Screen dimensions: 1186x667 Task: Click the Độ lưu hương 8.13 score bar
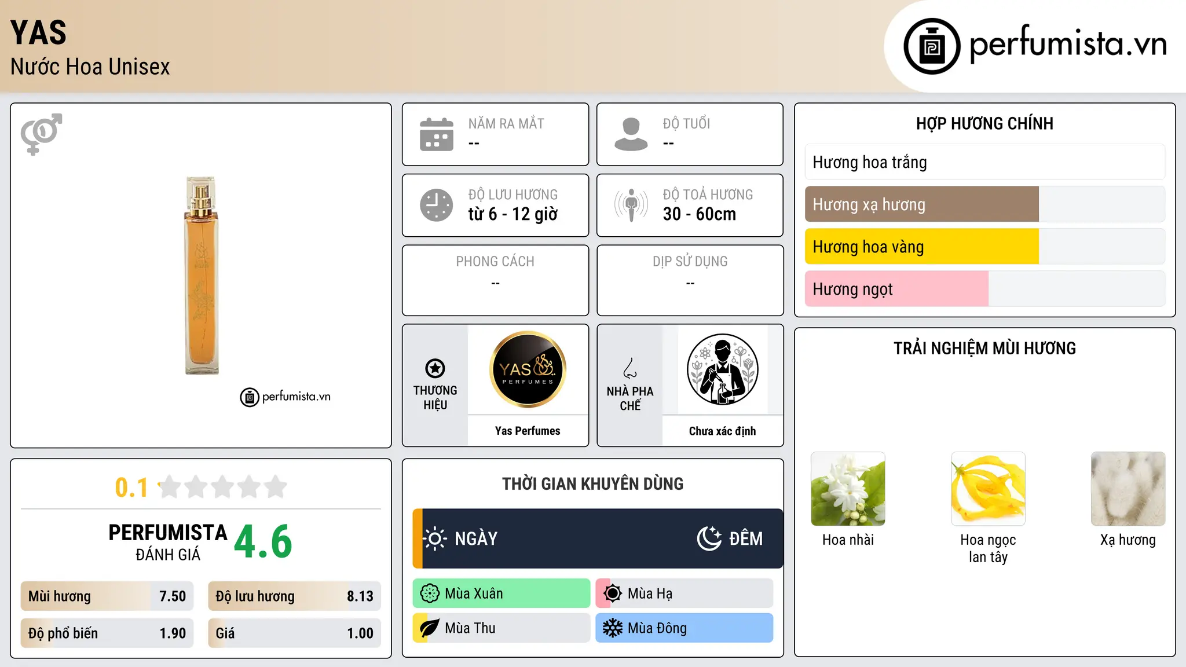pyautogui.click(x=295, y=596)
